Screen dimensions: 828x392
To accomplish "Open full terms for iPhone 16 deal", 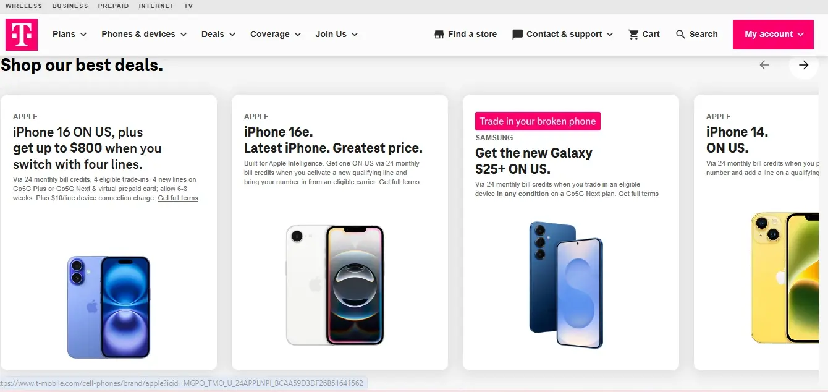I will [x=178, y=198].
